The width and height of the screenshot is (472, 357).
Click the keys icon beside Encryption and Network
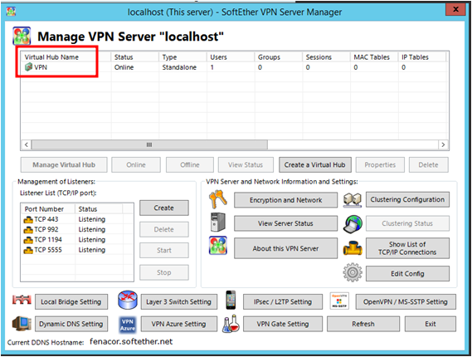tap(218, 199)
